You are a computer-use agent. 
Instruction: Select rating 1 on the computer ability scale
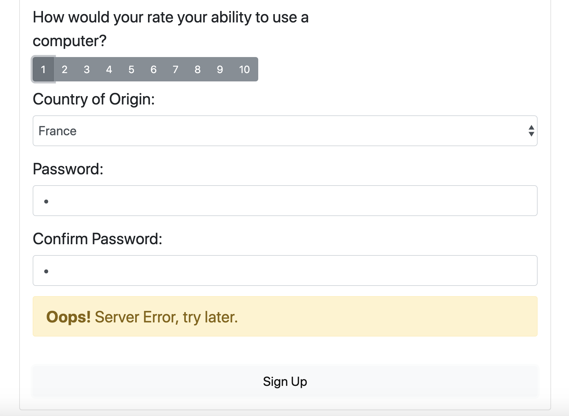[44, 70]
